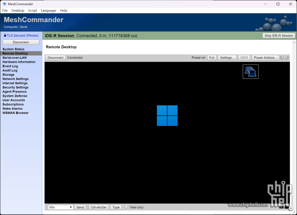Open Power Actions... dialog
Image resolution: width=297 pixels, height=215 pixels.
click(x=265, y=58)
